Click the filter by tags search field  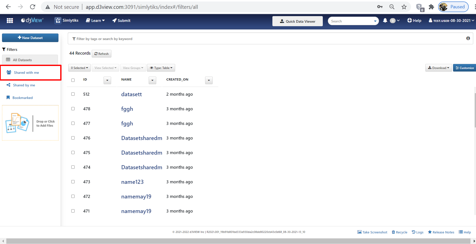[x=267, y=39]
